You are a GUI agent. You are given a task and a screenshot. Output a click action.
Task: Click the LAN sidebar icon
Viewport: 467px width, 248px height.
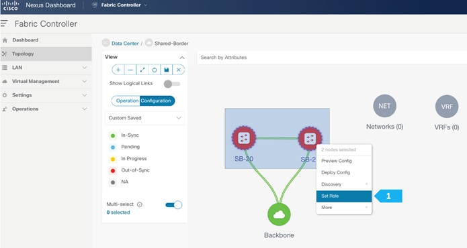click(5, 68)
